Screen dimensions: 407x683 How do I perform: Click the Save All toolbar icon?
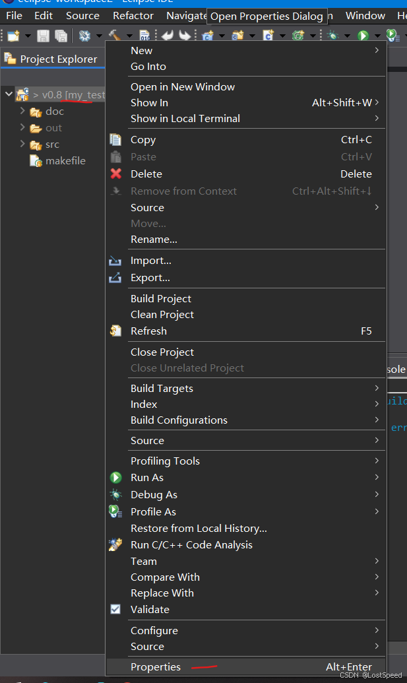click(61, 36)
